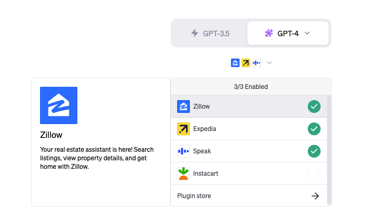Uncheck the Expedia plugin
This screenshot has width=375, height=221.
(x=314, y=129)
